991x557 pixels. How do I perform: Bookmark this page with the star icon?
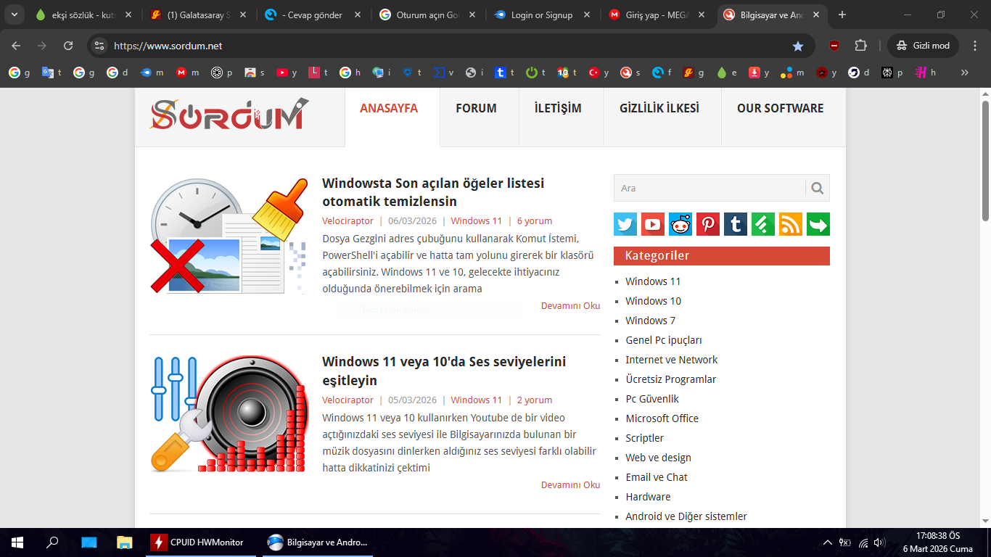[x=798, y=46]
